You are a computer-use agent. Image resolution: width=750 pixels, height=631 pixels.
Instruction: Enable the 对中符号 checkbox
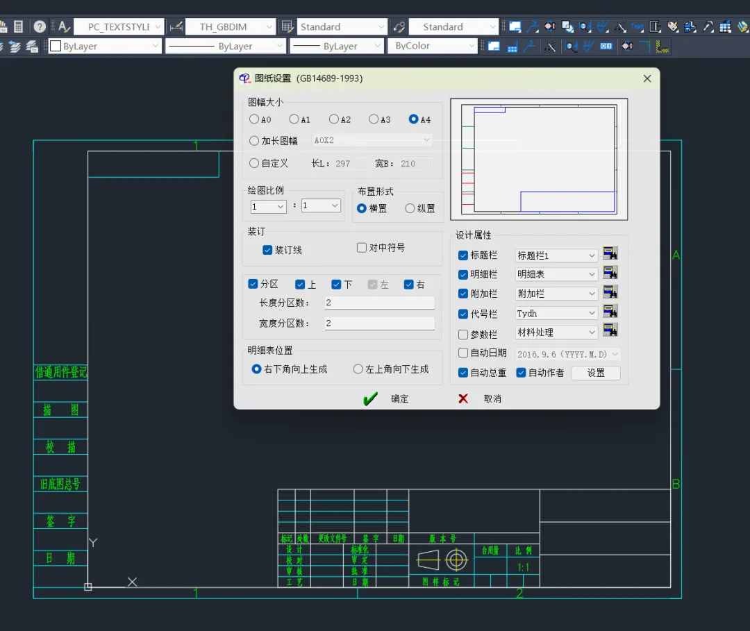pos(362,248)
